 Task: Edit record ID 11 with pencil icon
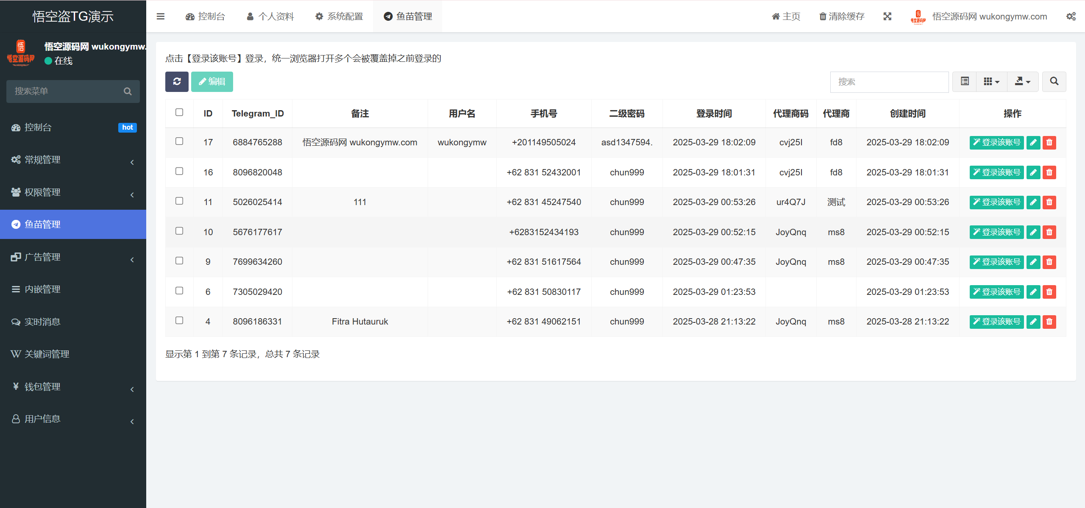tap(1033, 202)
